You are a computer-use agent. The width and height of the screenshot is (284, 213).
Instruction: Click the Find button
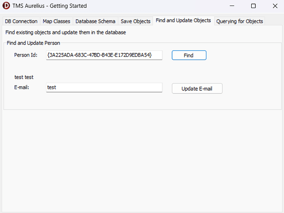189,55
